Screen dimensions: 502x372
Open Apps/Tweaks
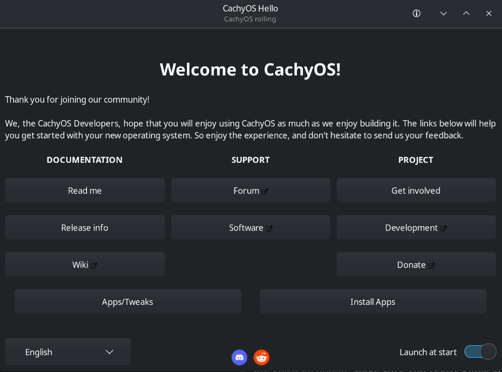coord(127,301)
